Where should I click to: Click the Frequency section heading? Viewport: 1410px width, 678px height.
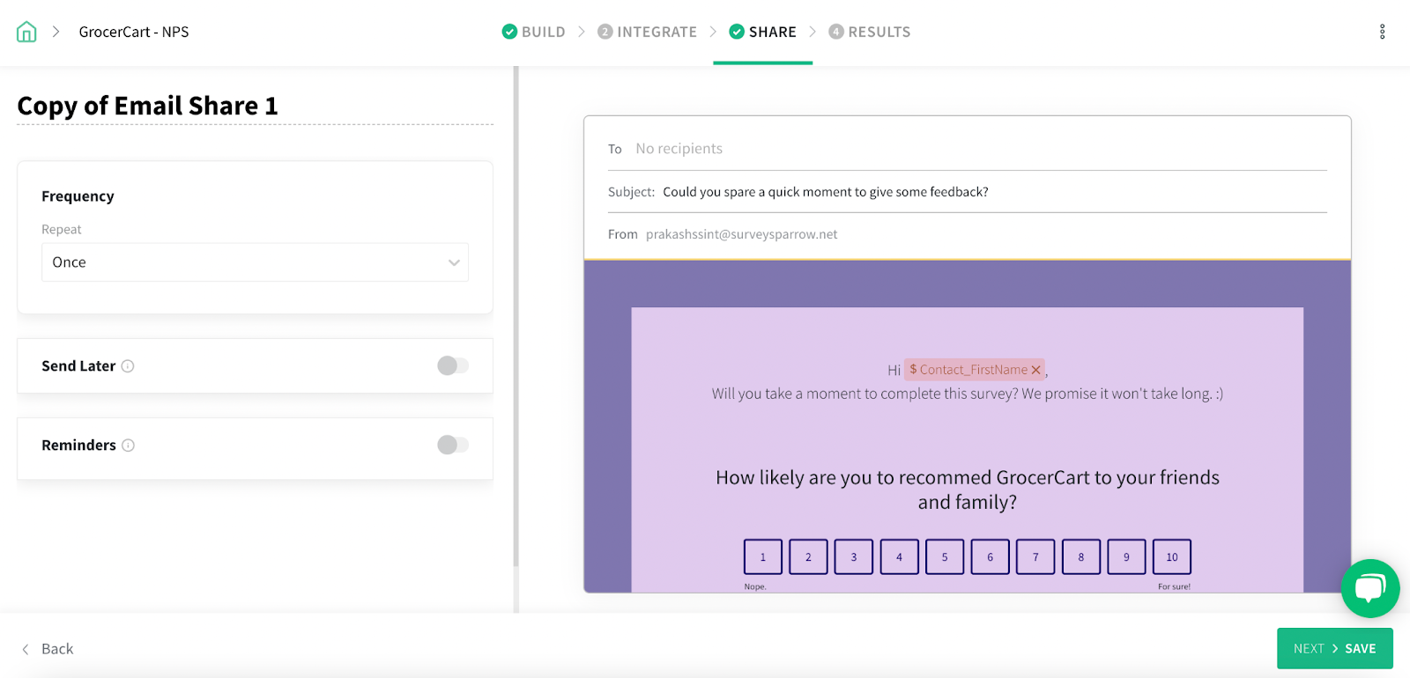78,196
